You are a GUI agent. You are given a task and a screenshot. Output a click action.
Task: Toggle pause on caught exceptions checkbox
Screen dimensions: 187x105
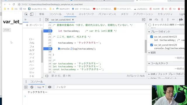[150, 25]
